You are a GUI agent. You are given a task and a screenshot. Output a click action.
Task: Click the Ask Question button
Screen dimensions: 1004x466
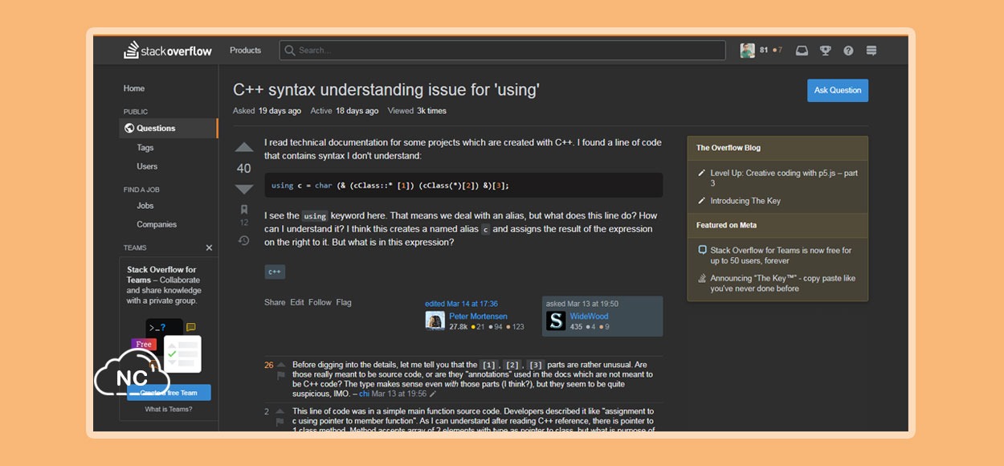tap(838, 91)
